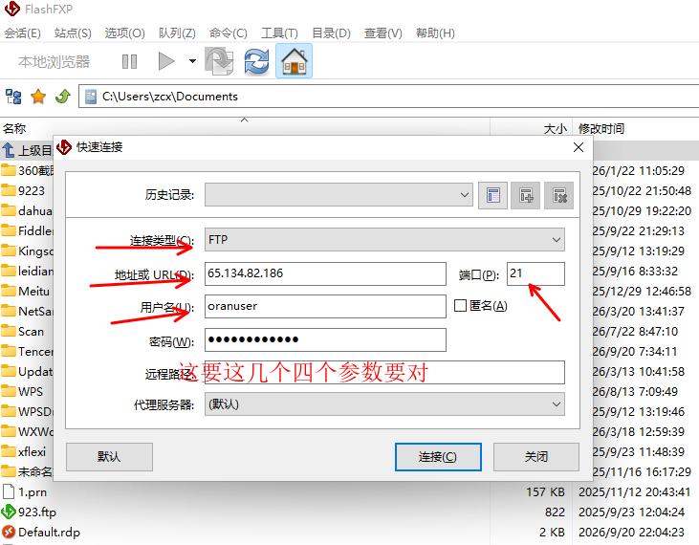Click the size value 157 KB
This screenshot has height=545, width=699.
(x=545, y=492)
